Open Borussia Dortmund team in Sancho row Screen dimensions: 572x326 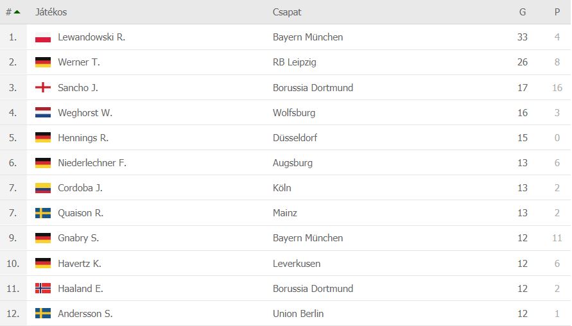313,87
